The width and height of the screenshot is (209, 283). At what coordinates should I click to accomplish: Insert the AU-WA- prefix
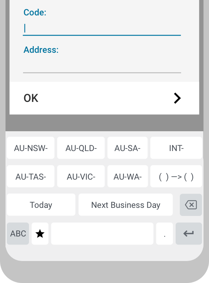pyautogui.click(x=128, y=176)
